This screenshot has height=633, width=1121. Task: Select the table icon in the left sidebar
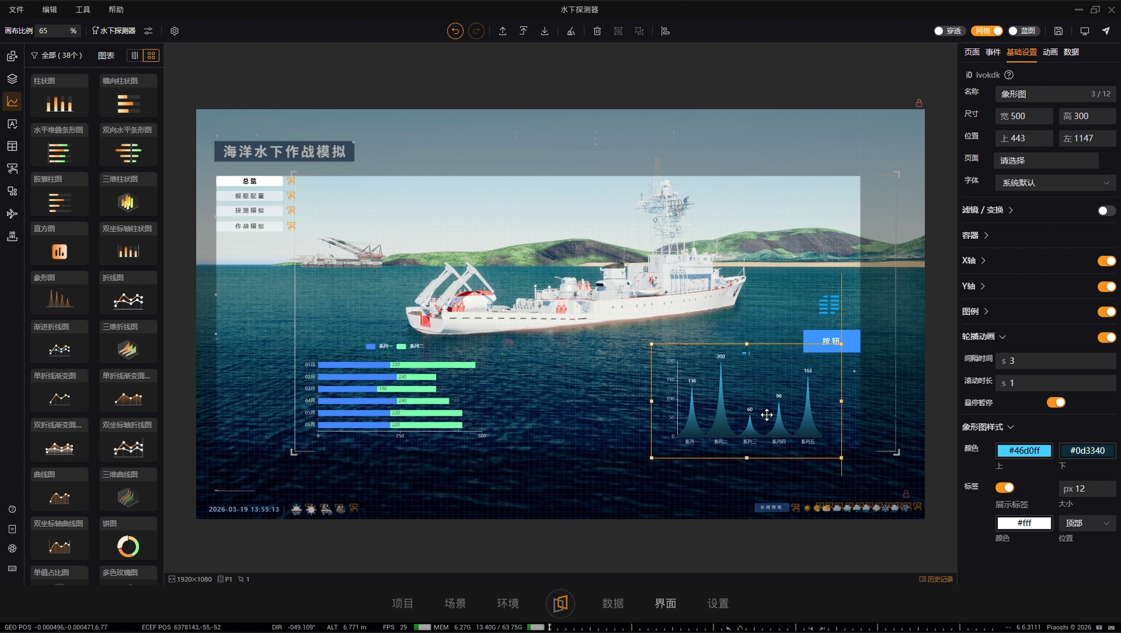click(12, 146)
